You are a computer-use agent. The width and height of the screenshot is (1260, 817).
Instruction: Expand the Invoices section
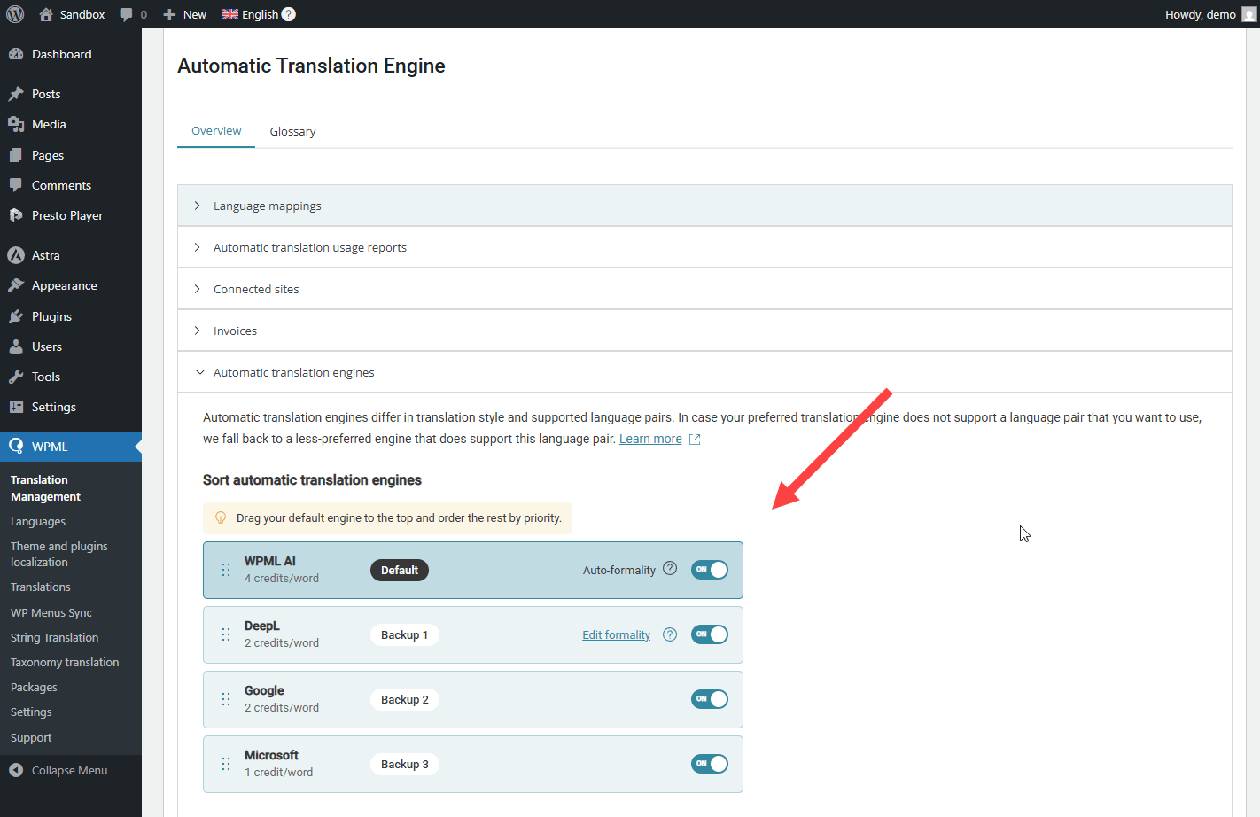click(704, 331)
